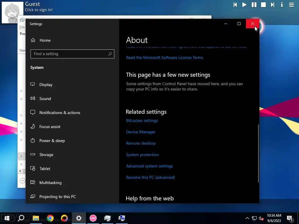Open track info icon
This screenshot has width=299, height=224.
(x=282, y=5)
